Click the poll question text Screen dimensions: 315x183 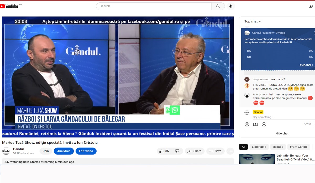click(278, 41)
